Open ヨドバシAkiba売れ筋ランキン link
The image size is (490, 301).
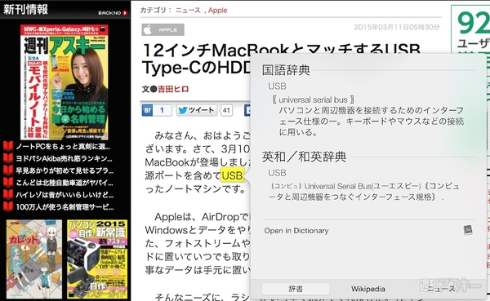pos(64,158)
